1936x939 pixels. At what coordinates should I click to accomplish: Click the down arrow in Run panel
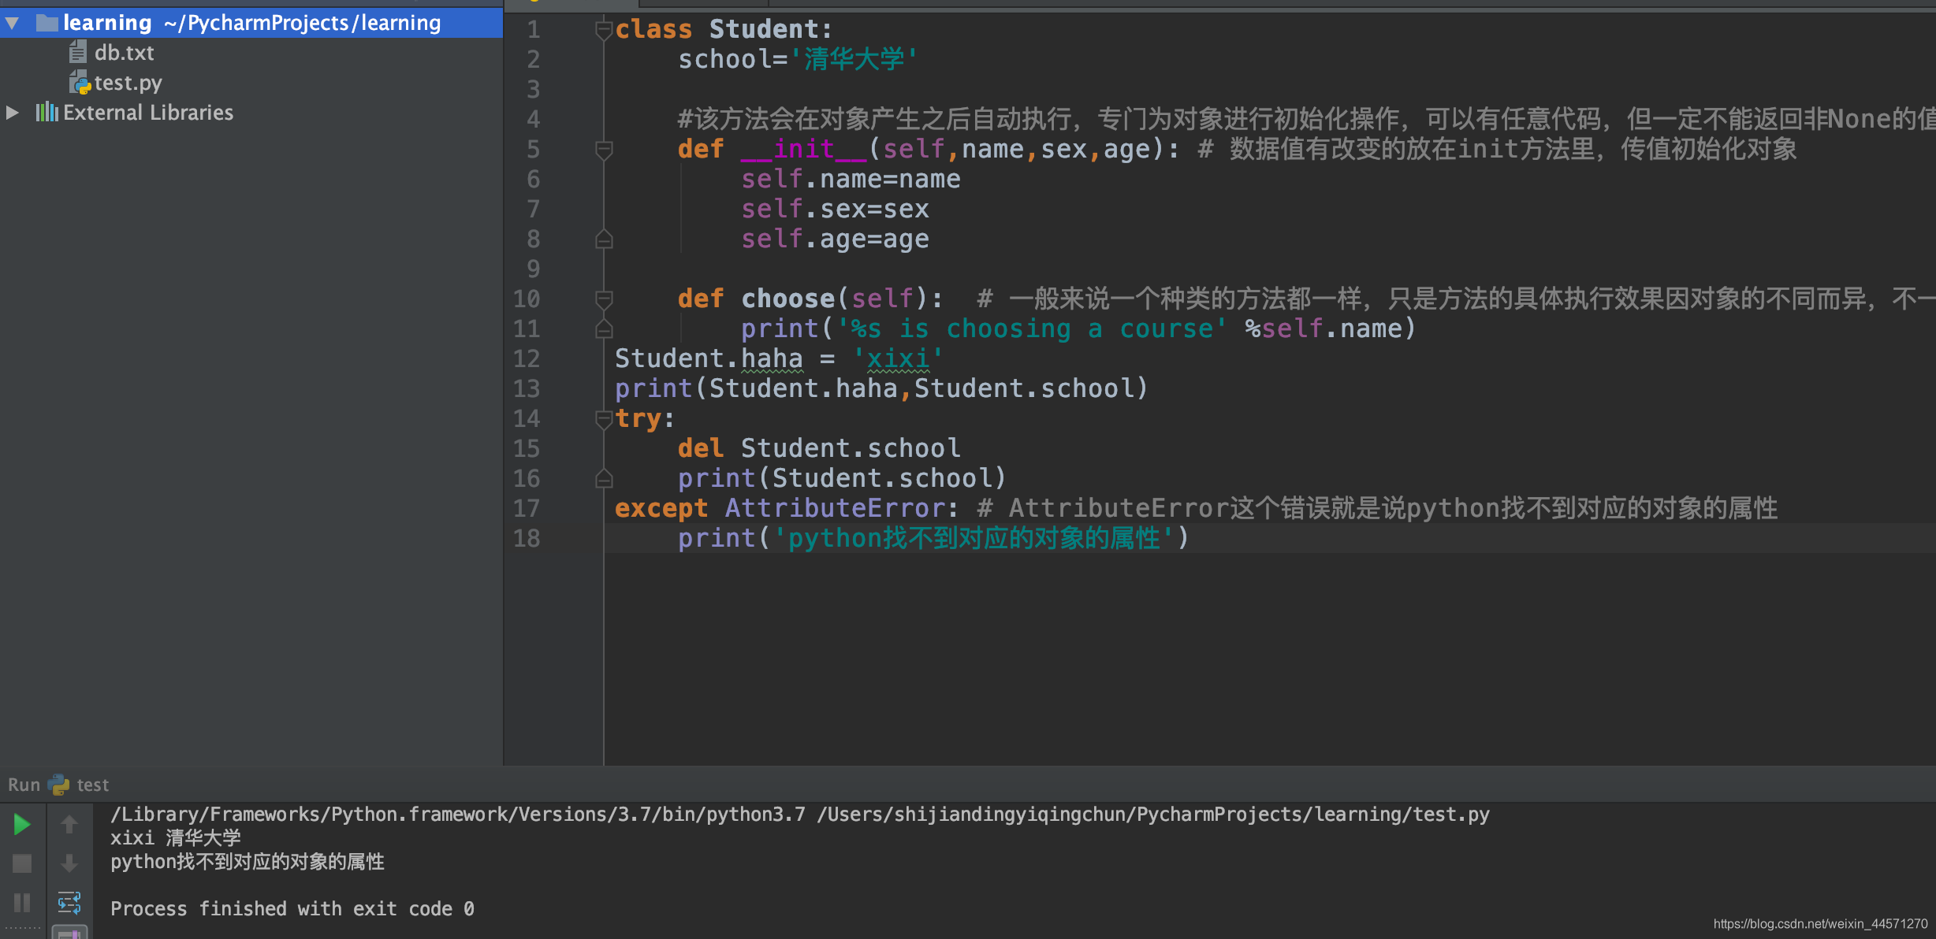pos(69,863)
